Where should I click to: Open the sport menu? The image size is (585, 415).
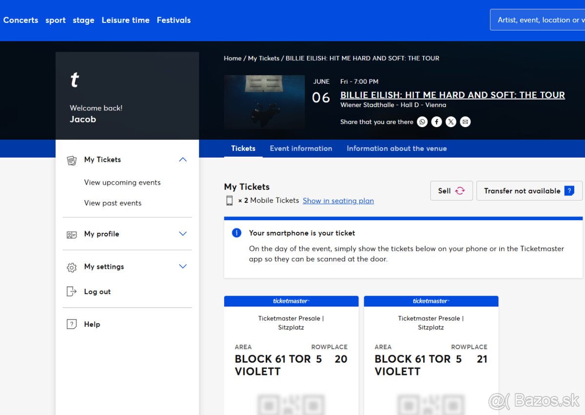coord(56,20)
